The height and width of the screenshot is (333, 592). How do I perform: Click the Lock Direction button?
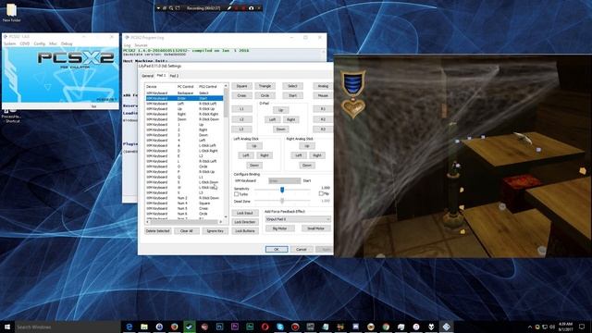[244, 222]
